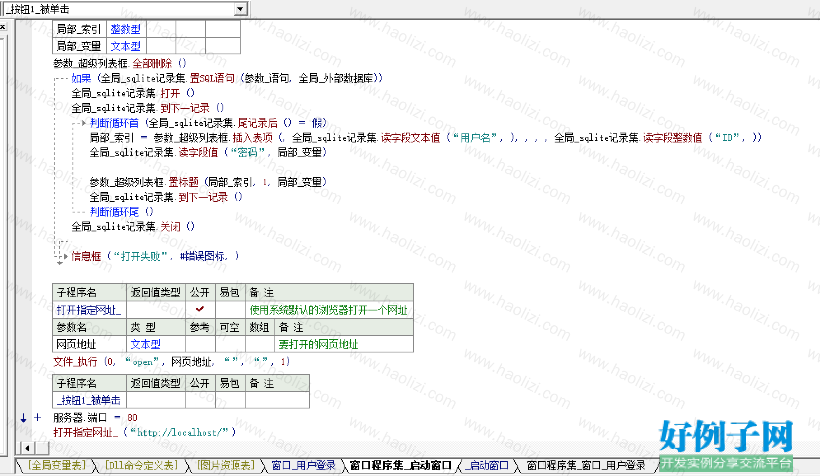Open the 窗口_用户登录 tab
This screenshot has width=820, height=476.
[x=304, y=466]
